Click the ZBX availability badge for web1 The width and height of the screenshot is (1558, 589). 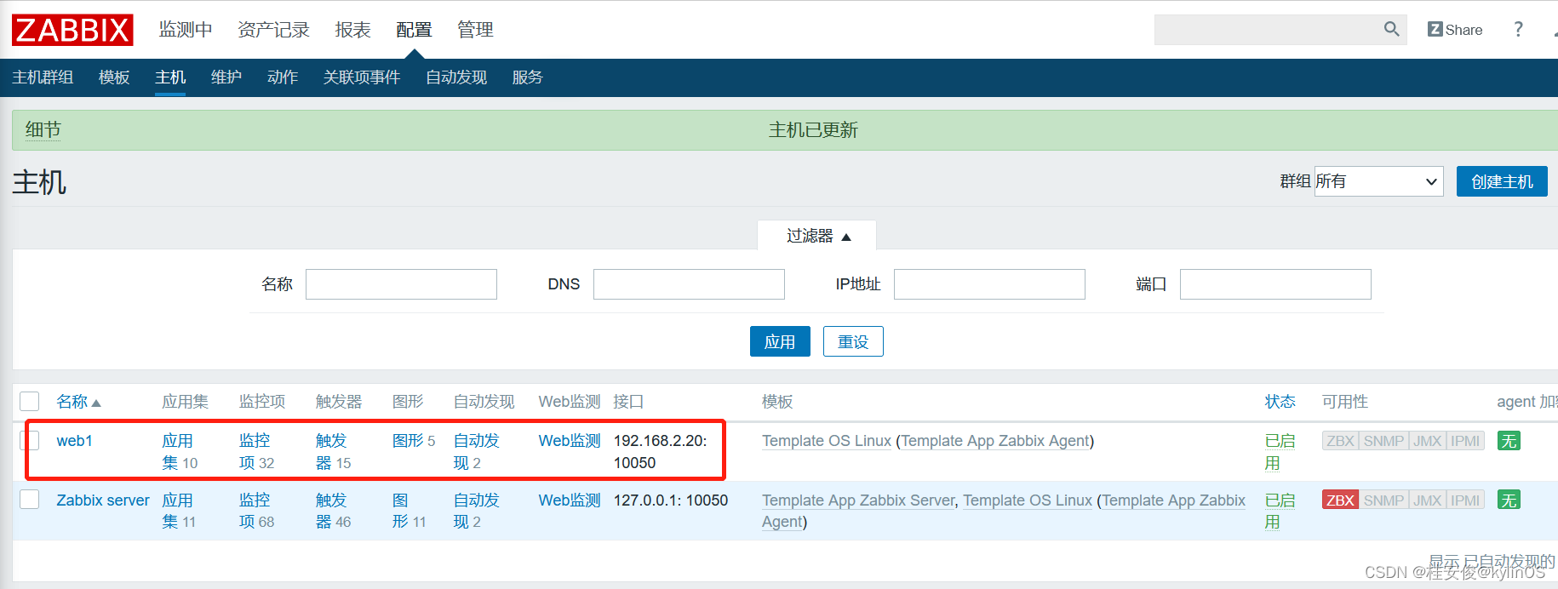[1340, 441]
